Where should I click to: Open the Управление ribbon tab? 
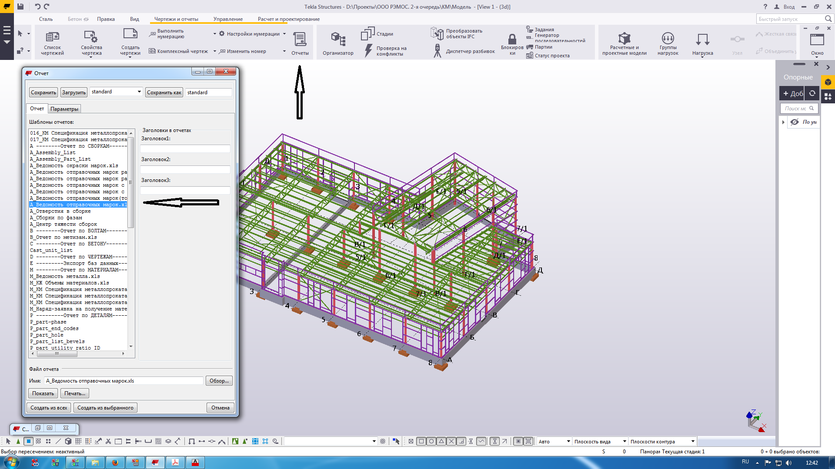(x=228, y=19)
